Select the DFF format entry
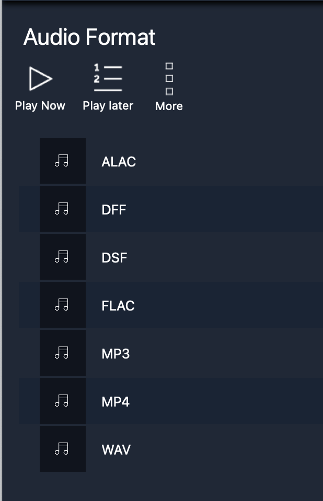The image size is (323, 501). click(x=170, y=209)
